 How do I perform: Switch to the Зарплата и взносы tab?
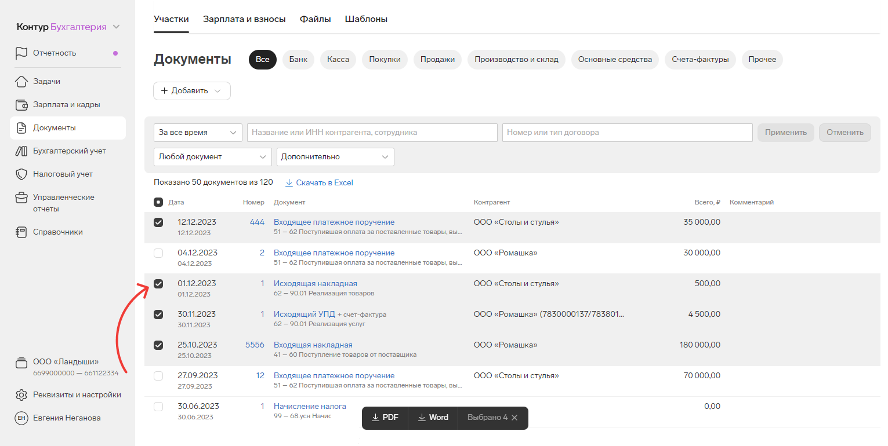pyautogui.click(x=244, y=19)
